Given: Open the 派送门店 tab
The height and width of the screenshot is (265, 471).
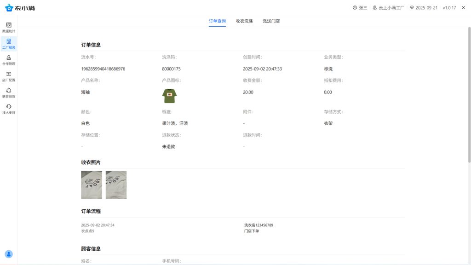Looking at the screenshot, I should click(271, 21).
